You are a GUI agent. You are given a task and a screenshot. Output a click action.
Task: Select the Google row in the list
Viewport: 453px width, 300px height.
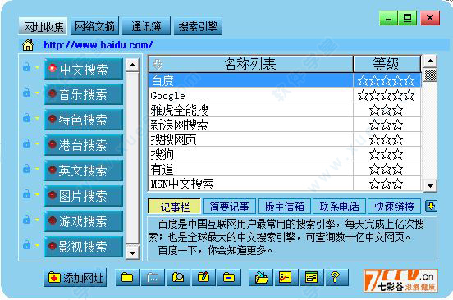(285, 95)
